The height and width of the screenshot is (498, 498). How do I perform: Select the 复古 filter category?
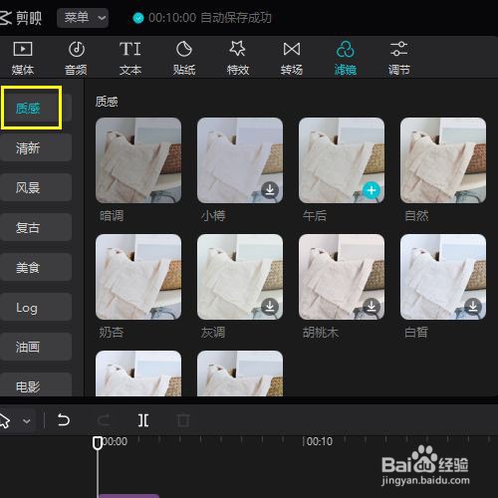[x=36, y=227]
